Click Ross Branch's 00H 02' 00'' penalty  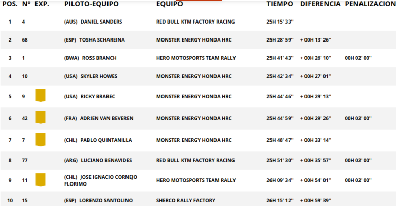pyautogui.click(x=358, y=58)
